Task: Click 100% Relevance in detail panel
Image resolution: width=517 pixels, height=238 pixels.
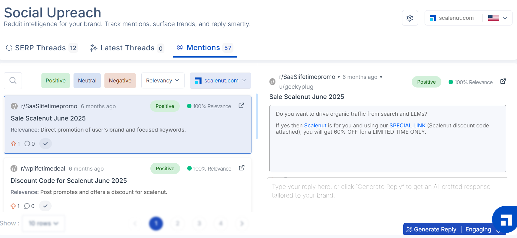Action: pos(470,82)
